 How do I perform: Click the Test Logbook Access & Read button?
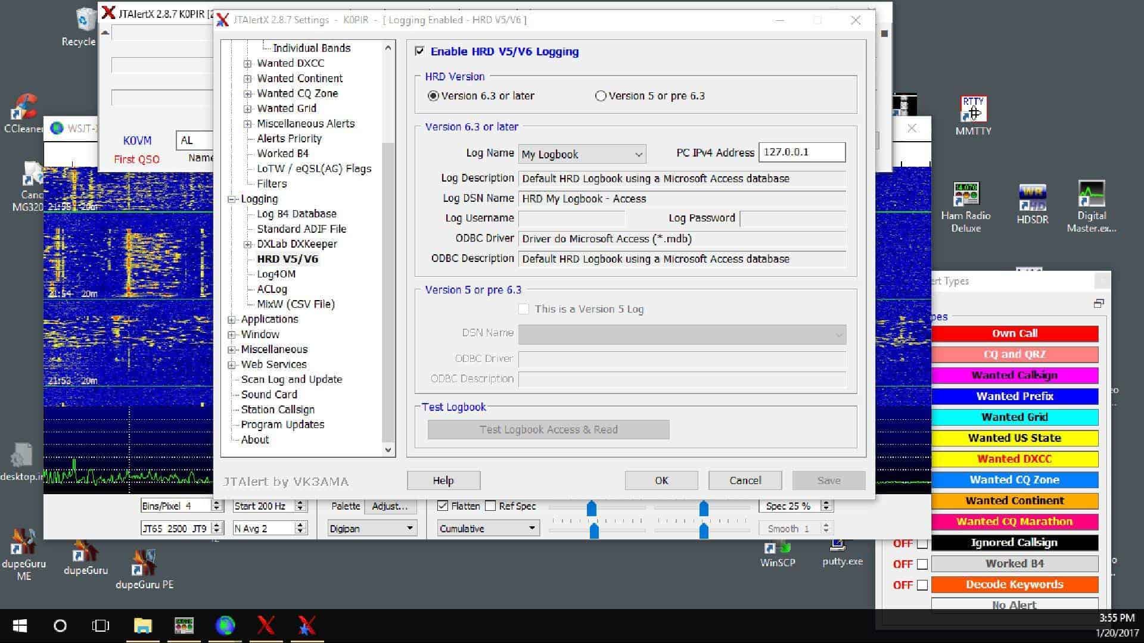(548, 429)
